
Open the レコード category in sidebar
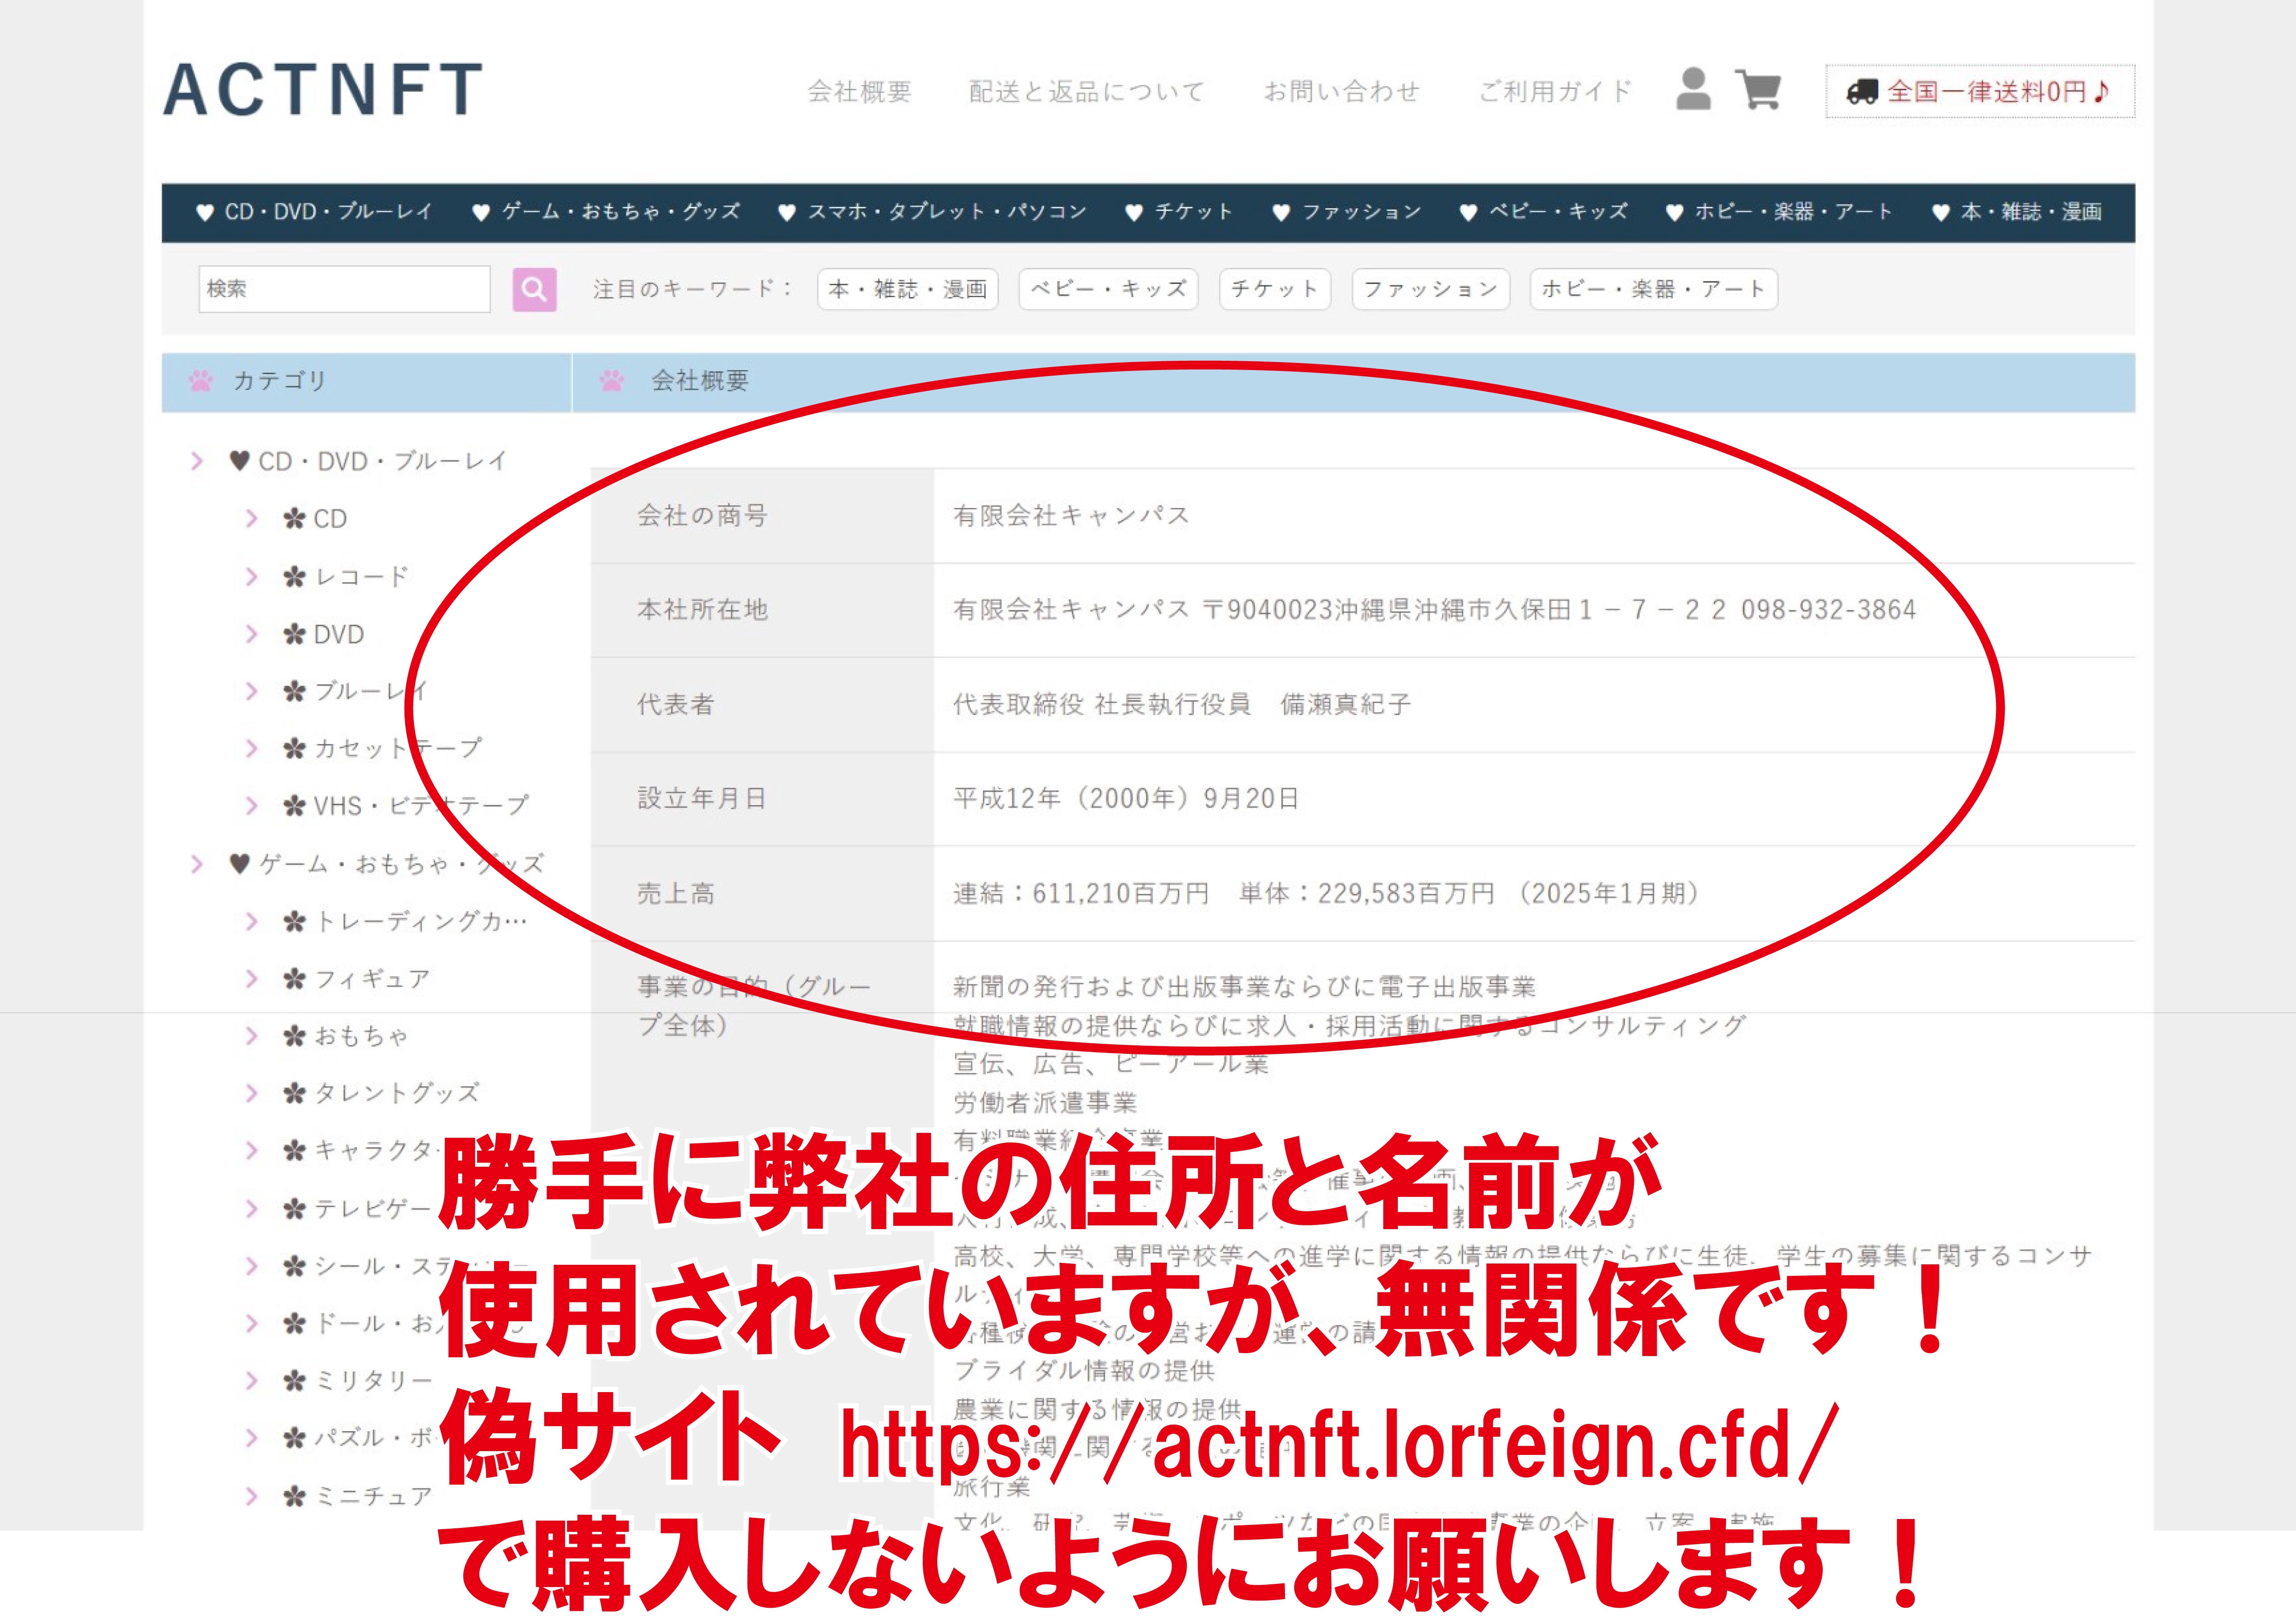[x=361, y=577]
